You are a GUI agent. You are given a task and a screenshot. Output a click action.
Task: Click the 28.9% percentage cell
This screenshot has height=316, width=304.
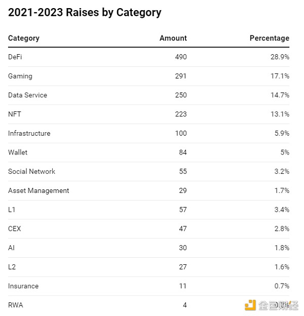click(x=280, y=57)
